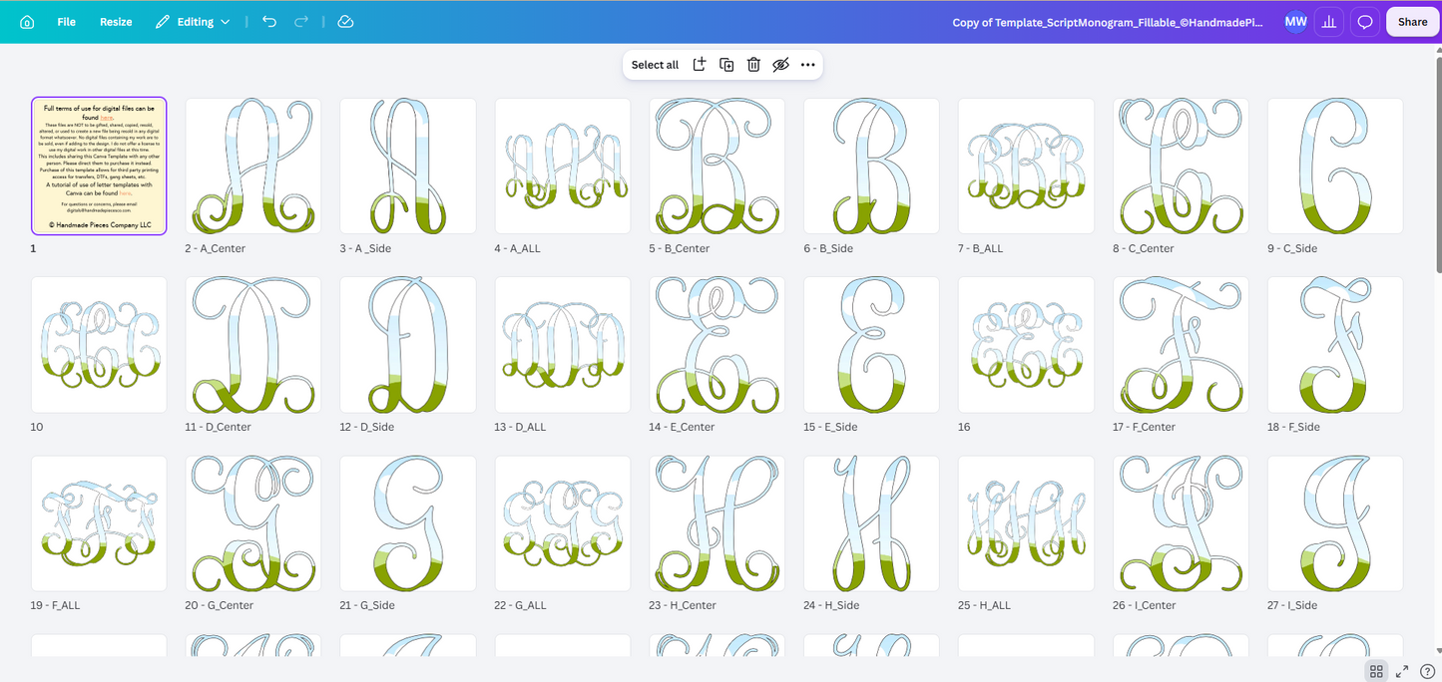This screenshot has height=682, width=1442.
Task: Open the comments icon
Action: [1365, 22]
